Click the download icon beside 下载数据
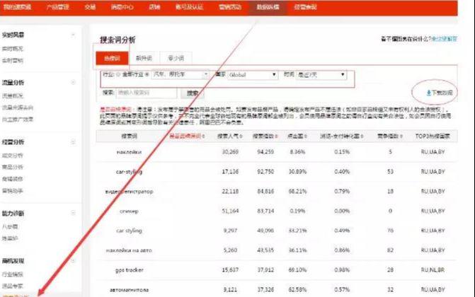The height and width of the screenshot is (297, 475). pyautogui.click(x=428, y=93)
